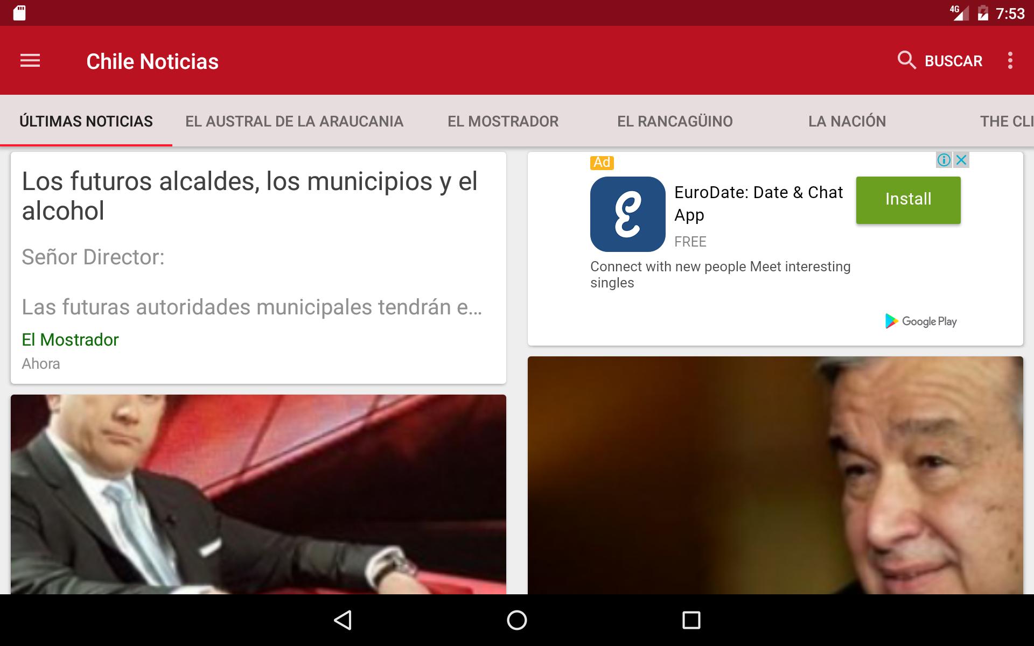The height and width of the screenshot is (646, 1034).
Task: Click the FREE price label
Action: click(690, 242)
